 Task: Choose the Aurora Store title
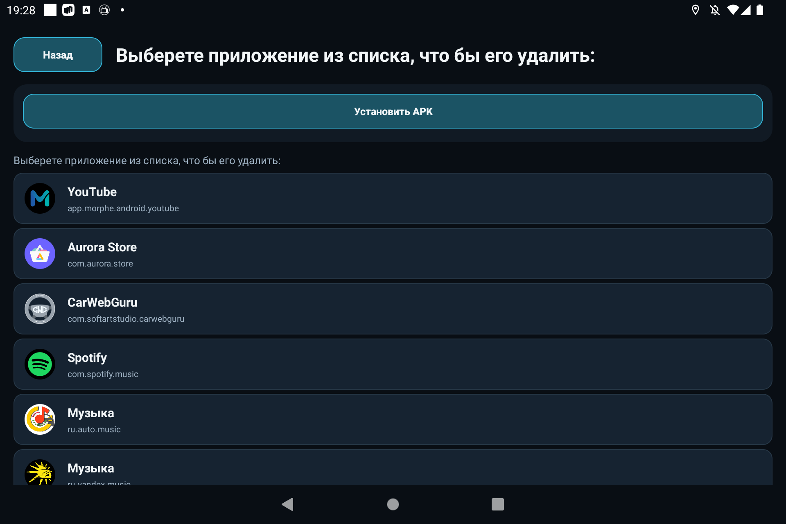click(102, 247)
